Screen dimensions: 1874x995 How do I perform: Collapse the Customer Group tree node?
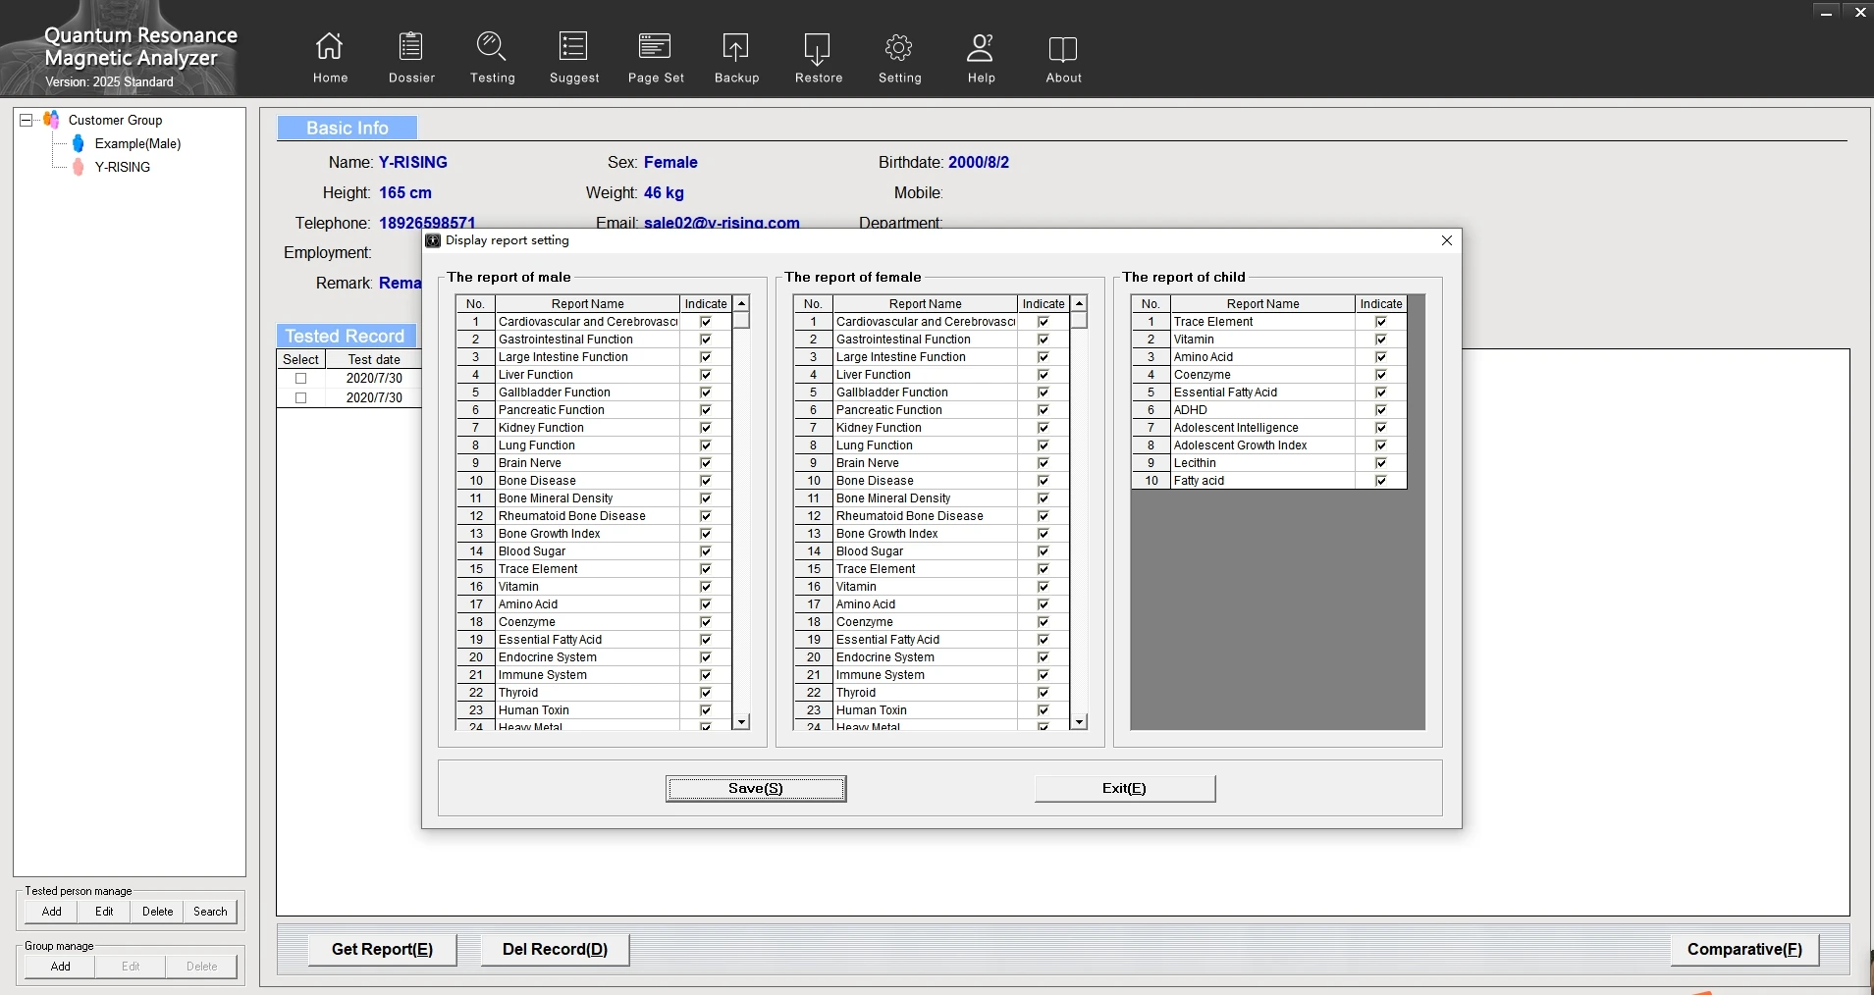point(27,120)
